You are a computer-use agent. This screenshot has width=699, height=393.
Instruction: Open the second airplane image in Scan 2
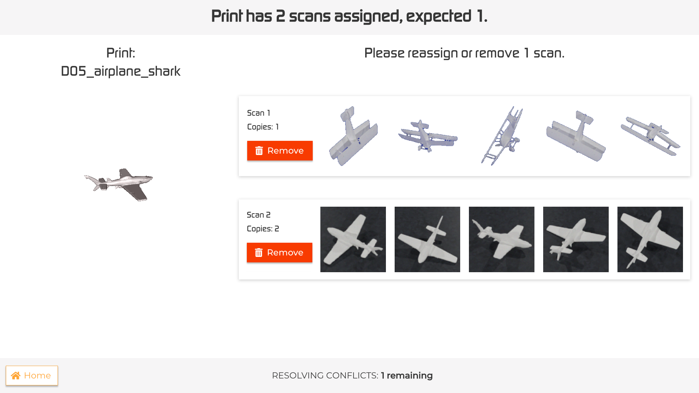tap(427, 239)
